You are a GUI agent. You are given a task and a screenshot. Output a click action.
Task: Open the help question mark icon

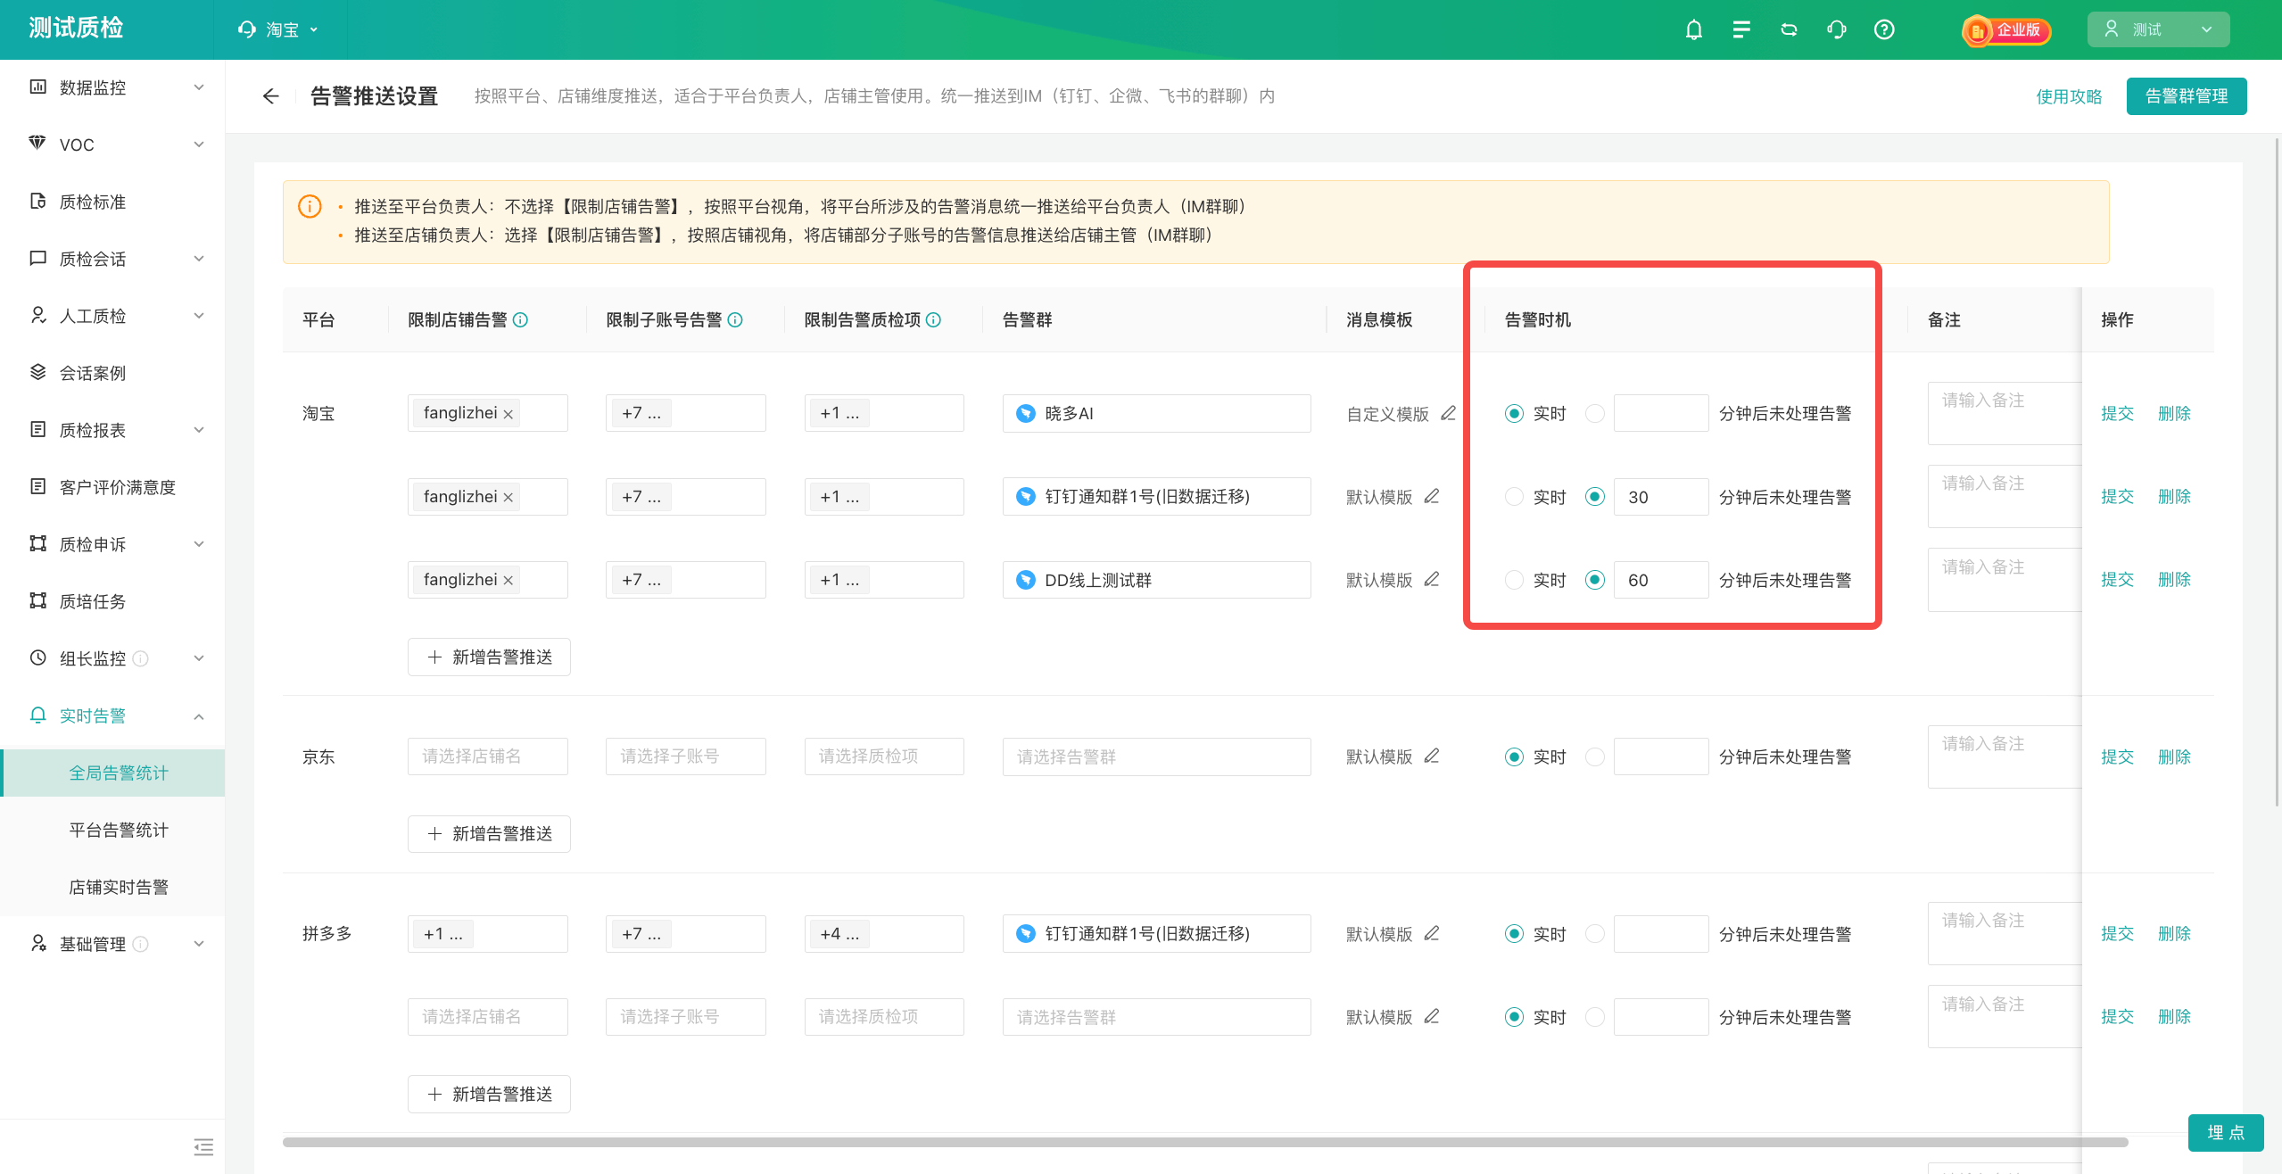1884,29
